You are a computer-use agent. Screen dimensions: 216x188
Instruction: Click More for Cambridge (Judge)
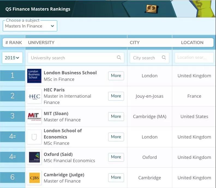pyautogui.click(x=116, y=178)
